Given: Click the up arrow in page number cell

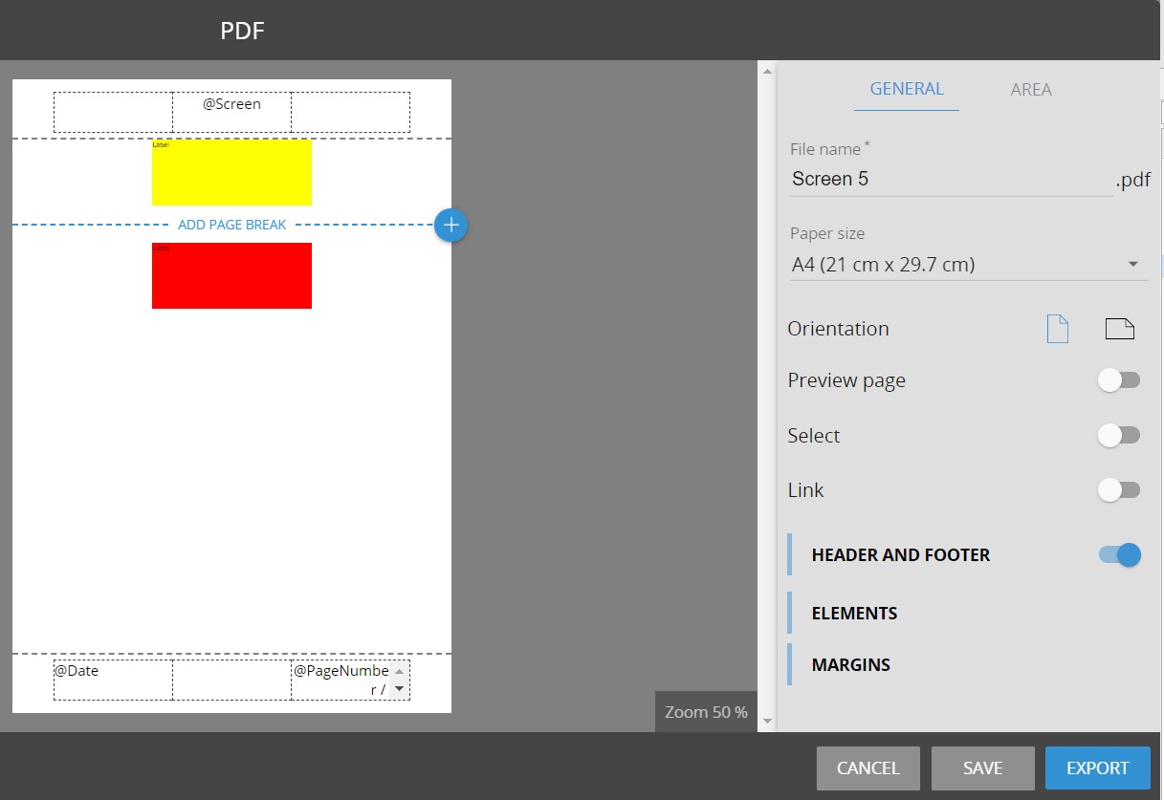Looking at the screenshot, I should [400, 671].
